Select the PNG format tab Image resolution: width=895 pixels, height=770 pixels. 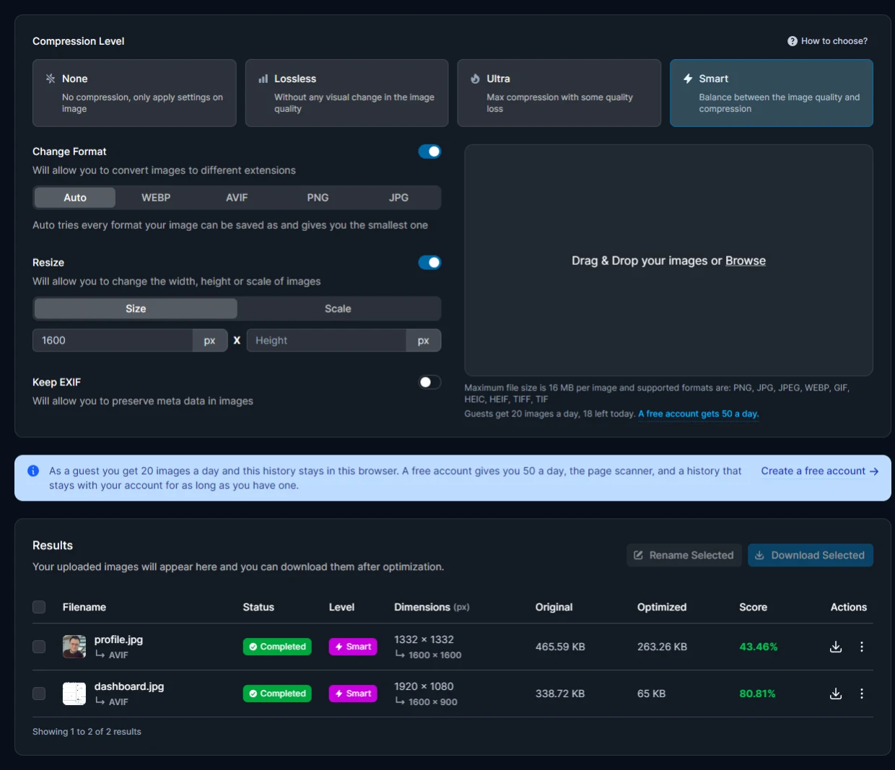[318, 198]
